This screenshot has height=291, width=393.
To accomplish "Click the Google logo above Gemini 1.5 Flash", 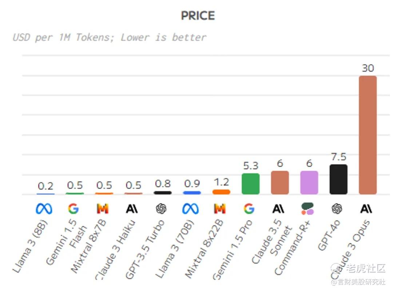I will tap(73, 208).
